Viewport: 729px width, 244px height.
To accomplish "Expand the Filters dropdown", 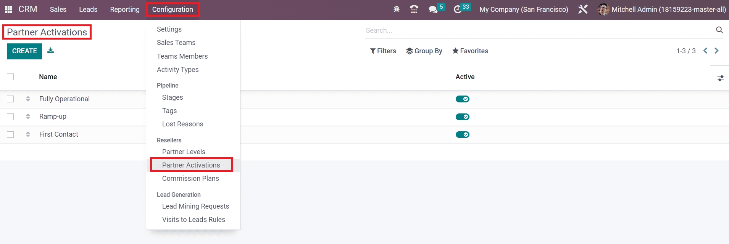I will click(383, 51).
